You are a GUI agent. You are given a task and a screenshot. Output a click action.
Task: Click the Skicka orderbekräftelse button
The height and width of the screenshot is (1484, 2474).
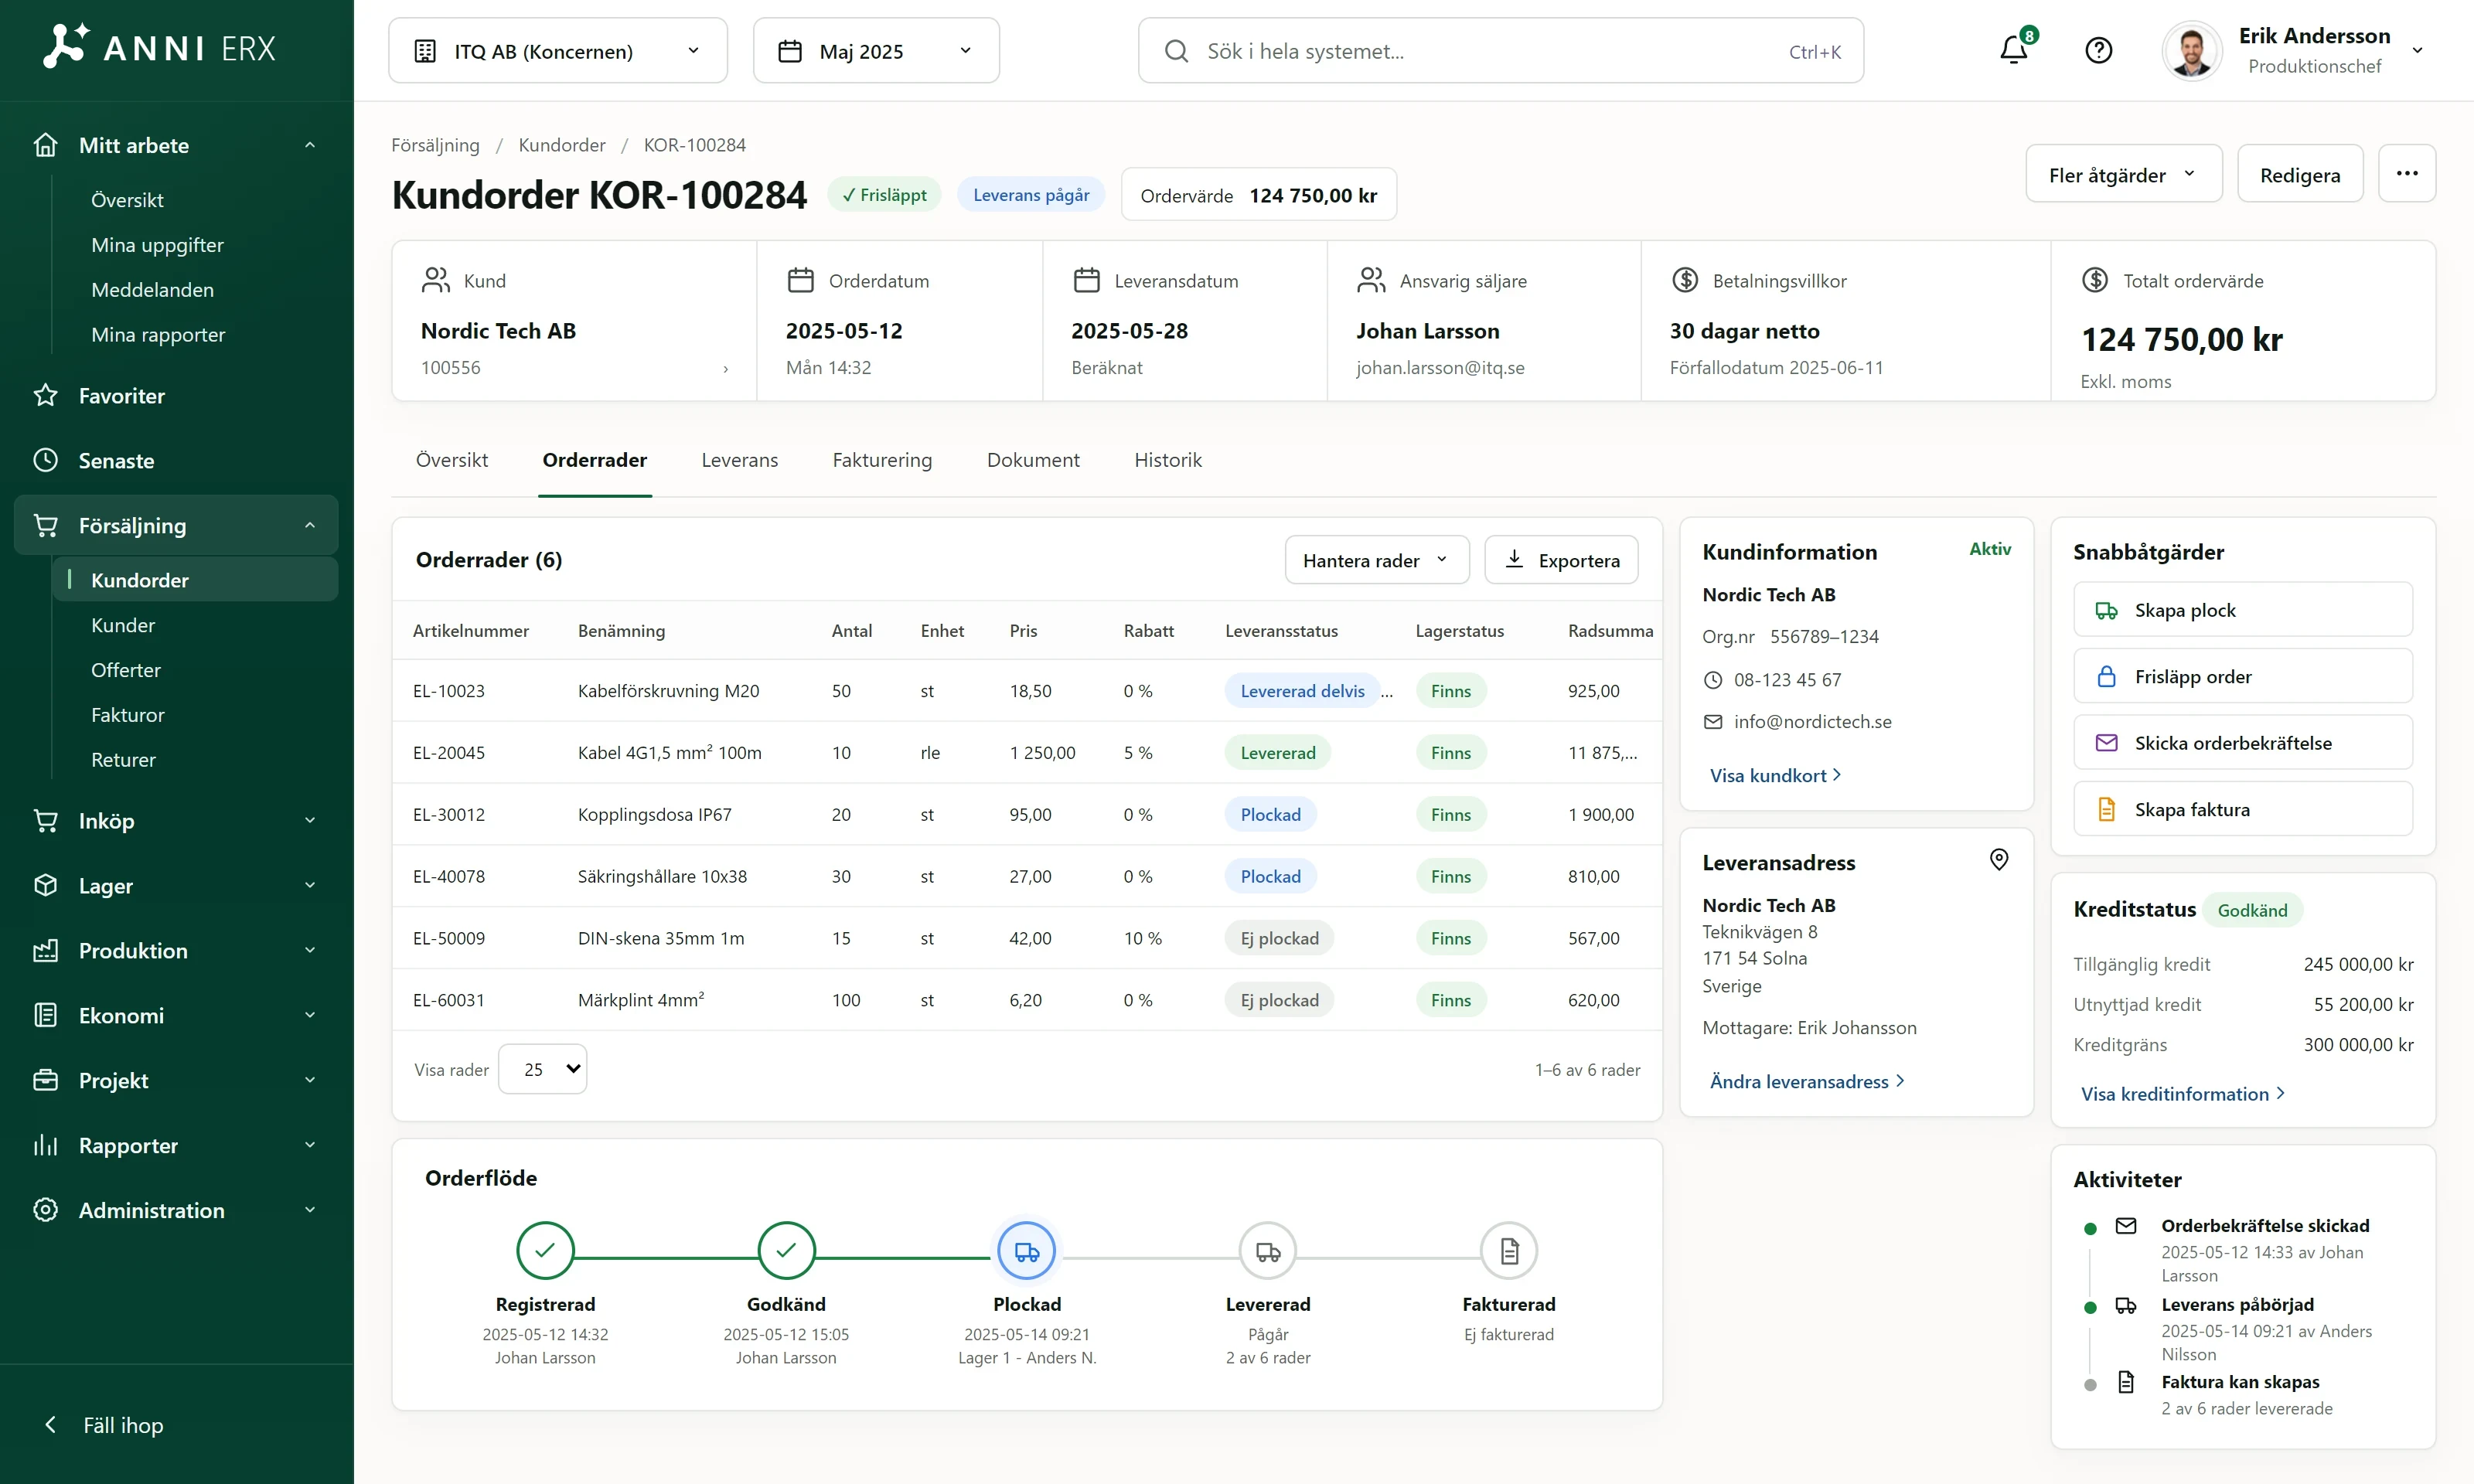click(x=2242, y=743)
